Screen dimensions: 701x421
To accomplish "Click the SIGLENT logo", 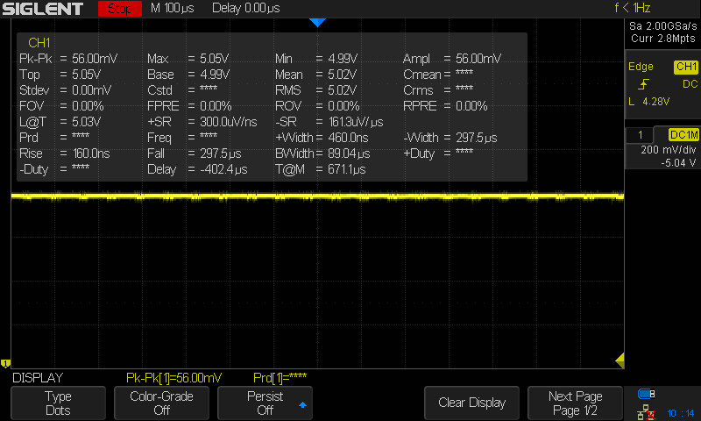I will (43, 9).
